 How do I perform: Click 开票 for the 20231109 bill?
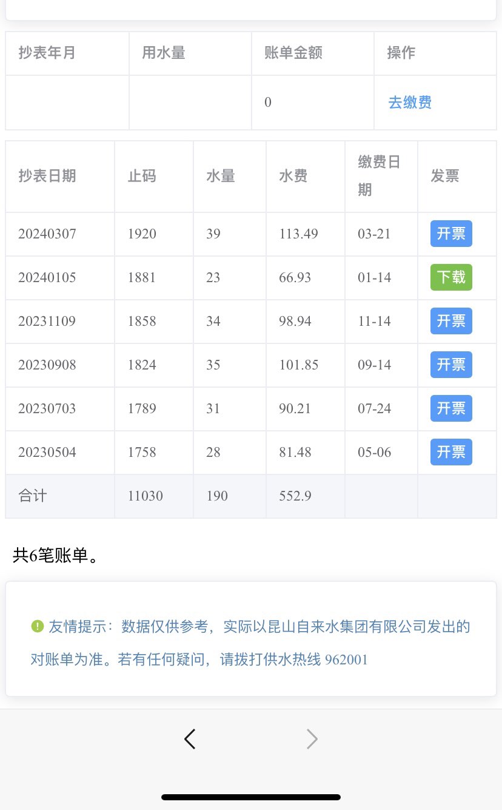pyautogui.click(x=451, y=322)
